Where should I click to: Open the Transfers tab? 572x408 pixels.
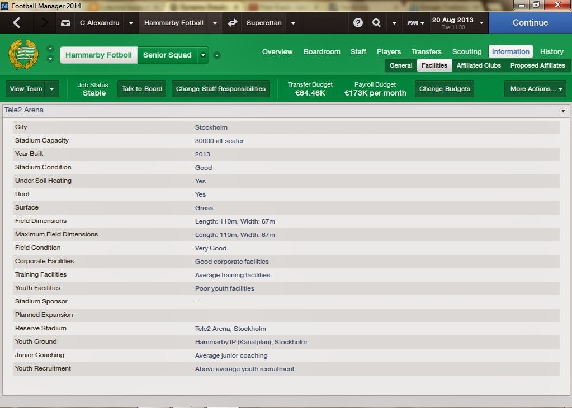(427, 52)
